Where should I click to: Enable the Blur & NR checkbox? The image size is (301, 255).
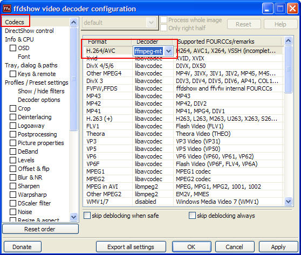(13, 177)
